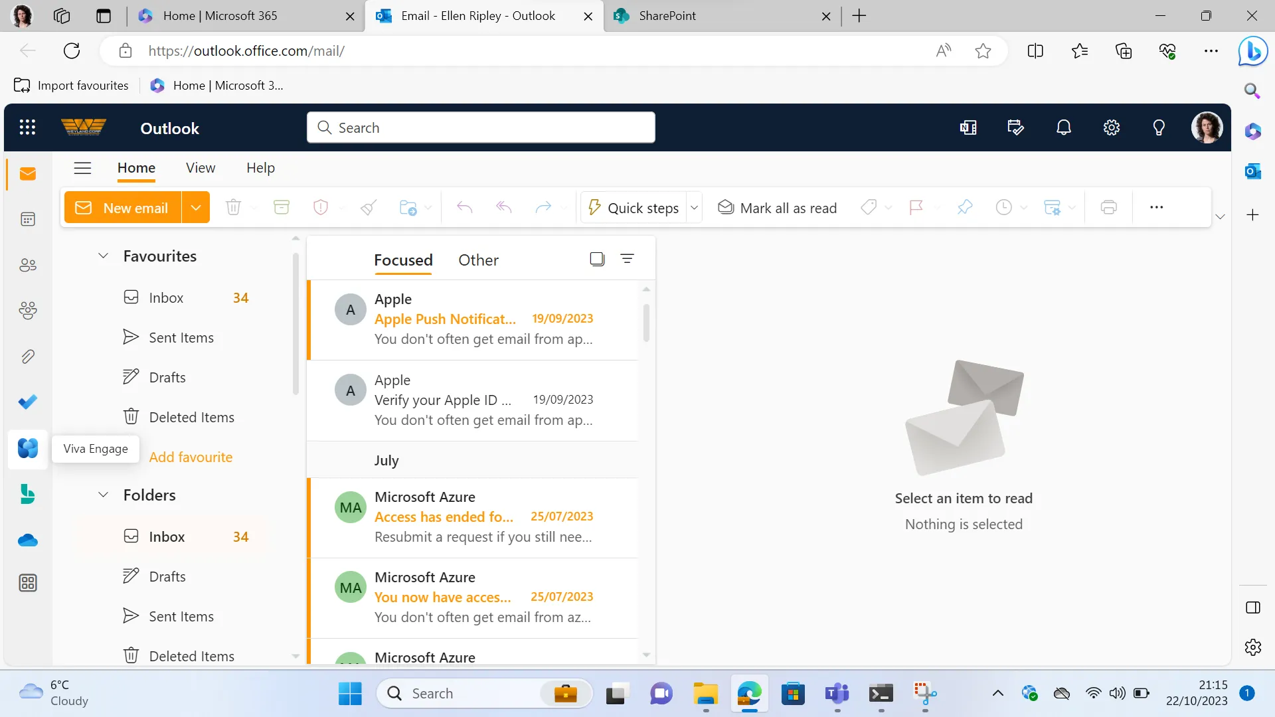Open Sent Items under Favourites
The image size is (1275, 717).
(181, 338)
